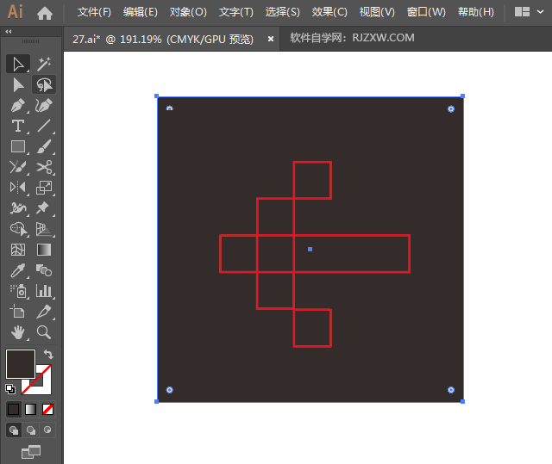Screen dimensions: 552x464
Task: Click the selection's center point marker
Action: coord(310,249)
